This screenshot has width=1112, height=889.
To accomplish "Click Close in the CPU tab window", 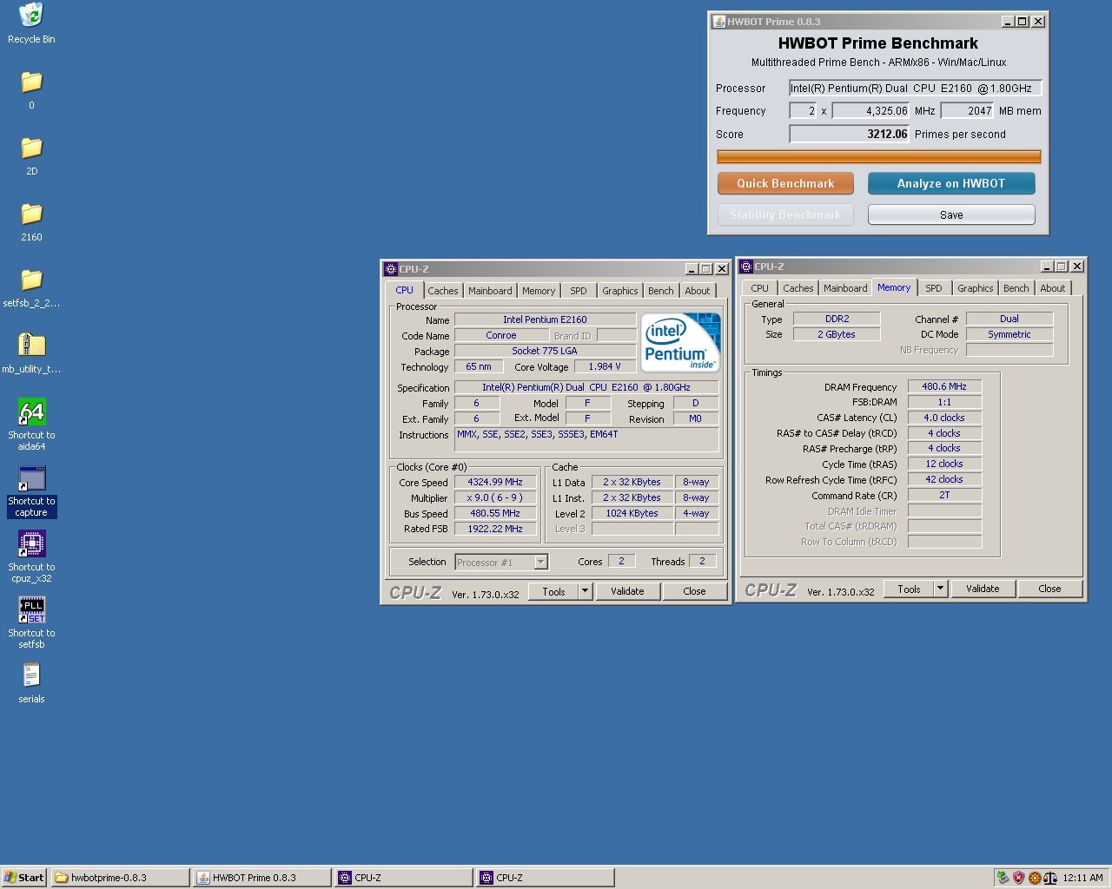I will (694, 591).
